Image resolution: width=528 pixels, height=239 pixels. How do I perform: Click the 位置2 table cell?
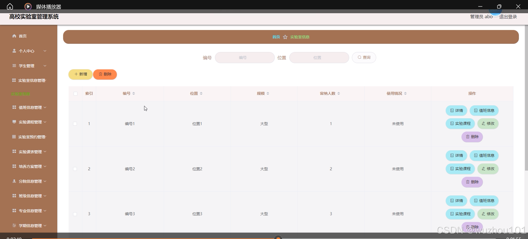point(197,169)
